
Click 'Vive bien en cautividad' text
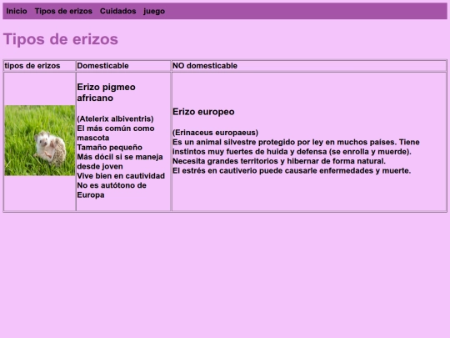[x=121, y=175]
